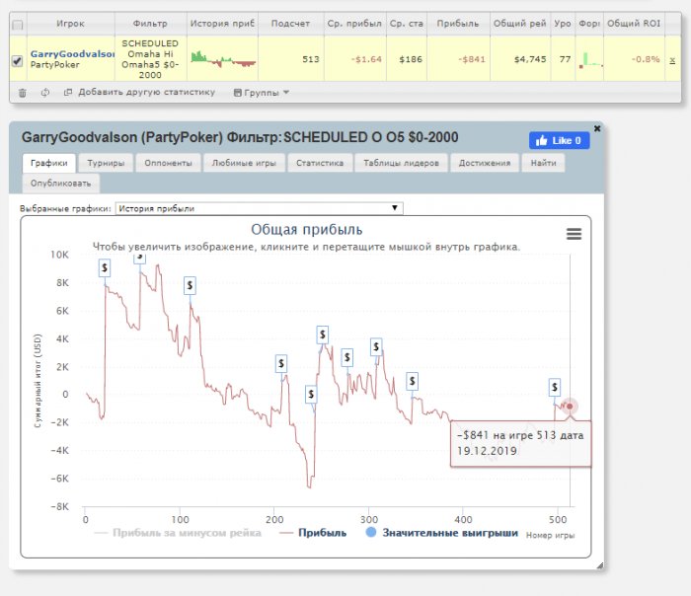Click 'Добавить другую статистику' link

(x=139, y=92)
